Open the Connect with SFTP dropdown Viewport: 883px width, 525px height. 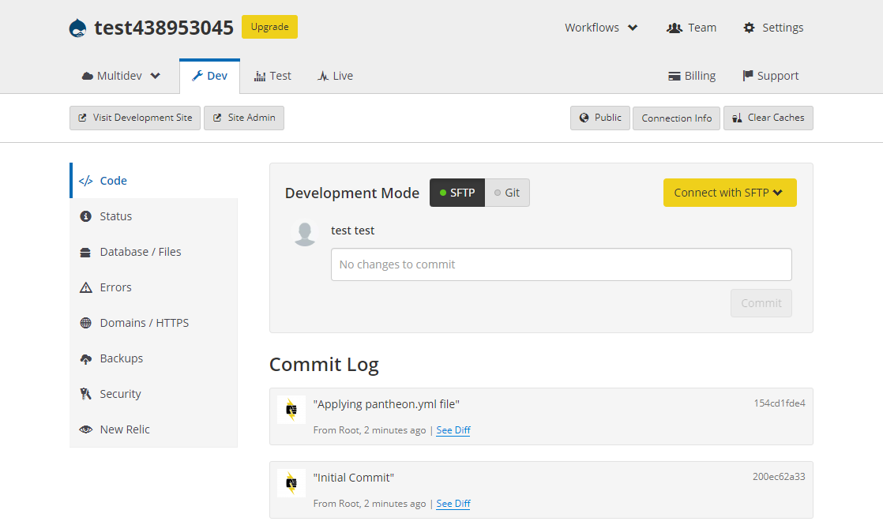click(729, 193)
